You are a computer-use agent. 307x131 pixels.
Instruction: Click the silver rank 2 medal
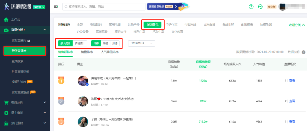[x=61, y=101]
